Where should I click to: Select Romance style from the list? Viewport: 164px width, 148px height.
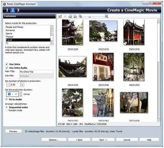tap(11, 30)
